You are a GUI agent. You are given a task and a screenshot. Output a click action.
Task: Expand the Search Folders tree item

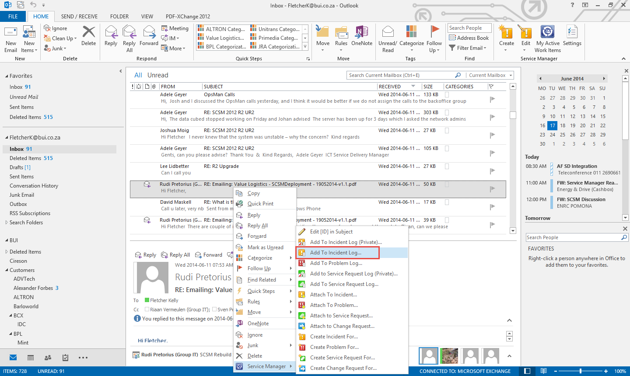click(7, 223)
